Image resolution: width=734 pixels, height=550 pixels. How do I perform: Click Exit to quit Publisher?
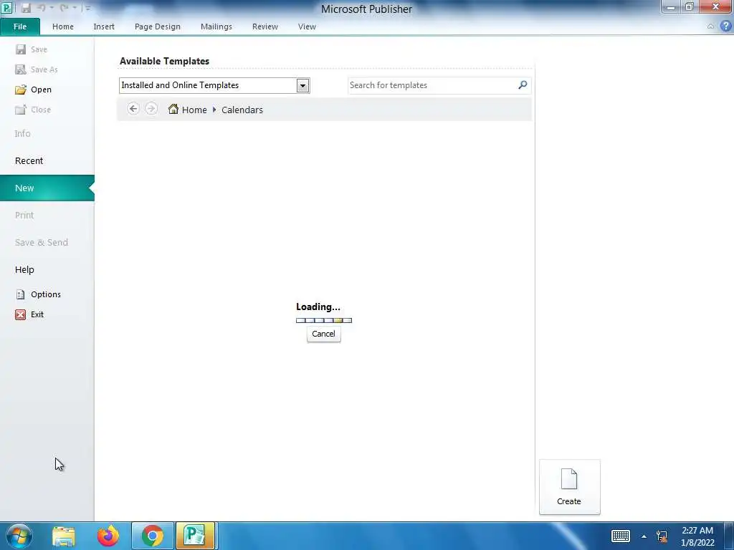[29, 314]
